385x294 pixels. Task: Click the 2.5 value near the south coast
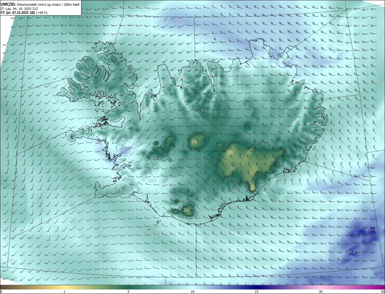tap(253, 188)
